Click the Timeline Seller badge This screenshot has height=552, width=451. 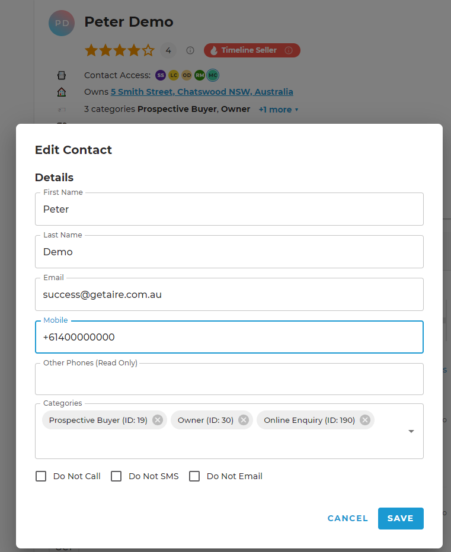(252, 50)
